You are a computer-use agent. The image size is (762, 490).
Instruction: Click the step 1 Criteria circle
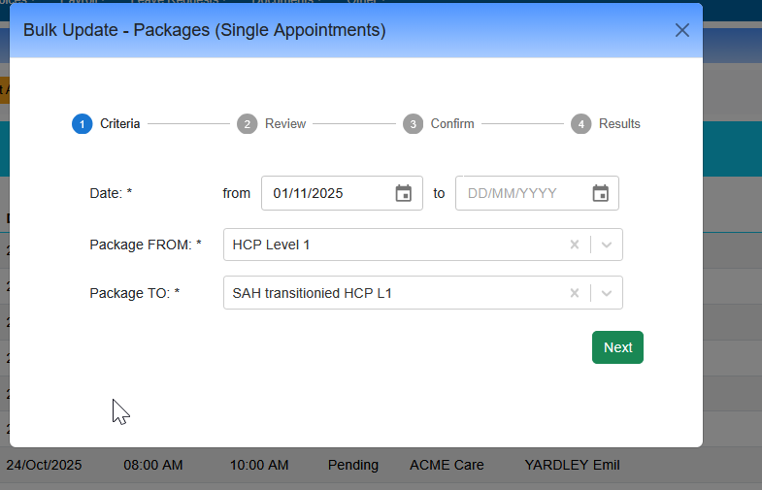82,124
